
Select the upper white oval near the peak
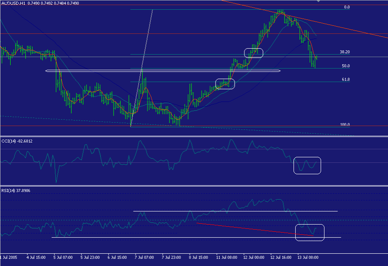click(254, 53)
